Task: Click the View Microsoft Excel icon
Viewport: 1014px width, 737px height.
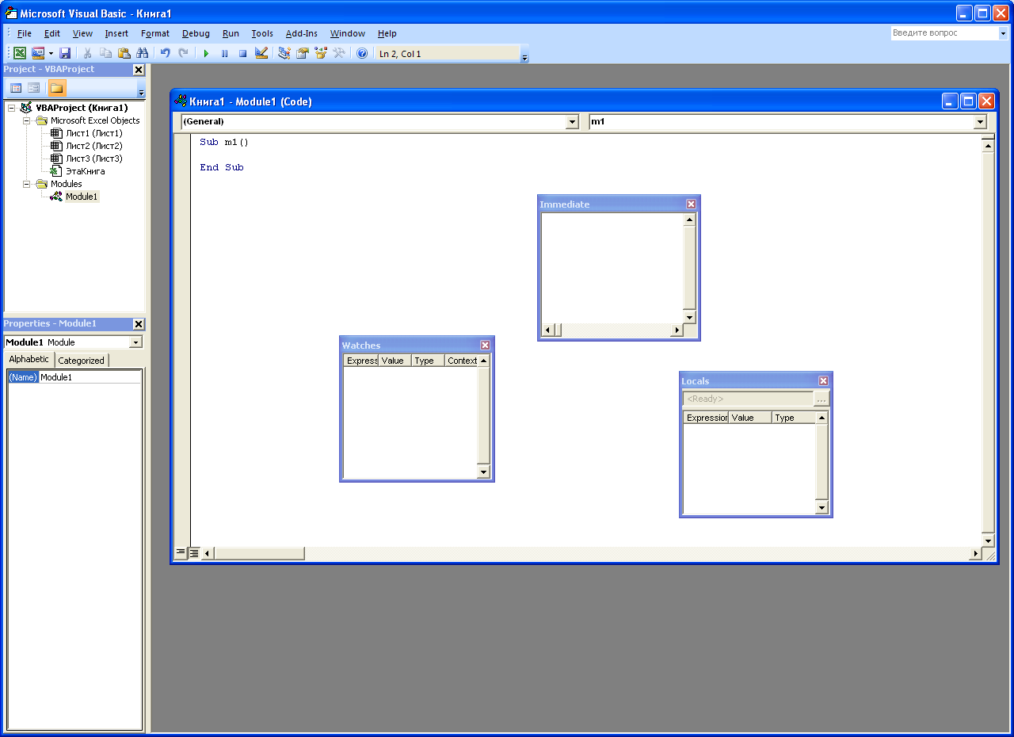Action: [20, 53]
